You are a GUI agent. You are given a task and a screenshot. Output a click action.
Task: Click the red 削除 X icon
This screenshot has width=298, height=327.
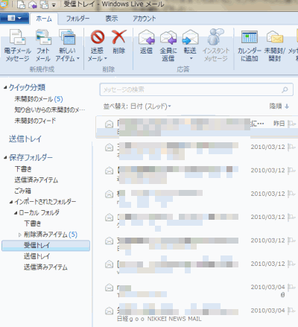click(x=119, y=36)
